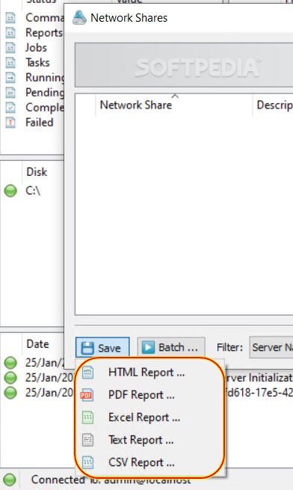Viewport: 293px width, 490px height.
Task: Sort by the Network Share column header
Action: 173,105
